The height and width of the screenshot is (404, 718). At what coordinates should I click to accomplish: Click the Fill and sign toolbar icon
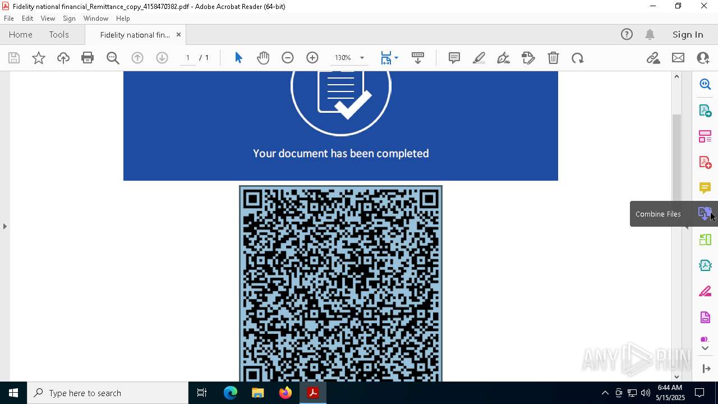528,58
